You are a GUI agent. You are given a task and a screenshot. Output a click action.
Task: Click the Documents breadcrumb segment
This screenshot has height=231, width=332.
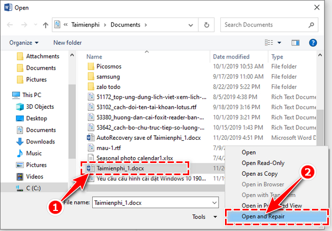coord(125,25)
